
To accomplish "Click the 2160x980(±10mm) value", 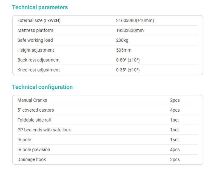I will coord(135,21).
